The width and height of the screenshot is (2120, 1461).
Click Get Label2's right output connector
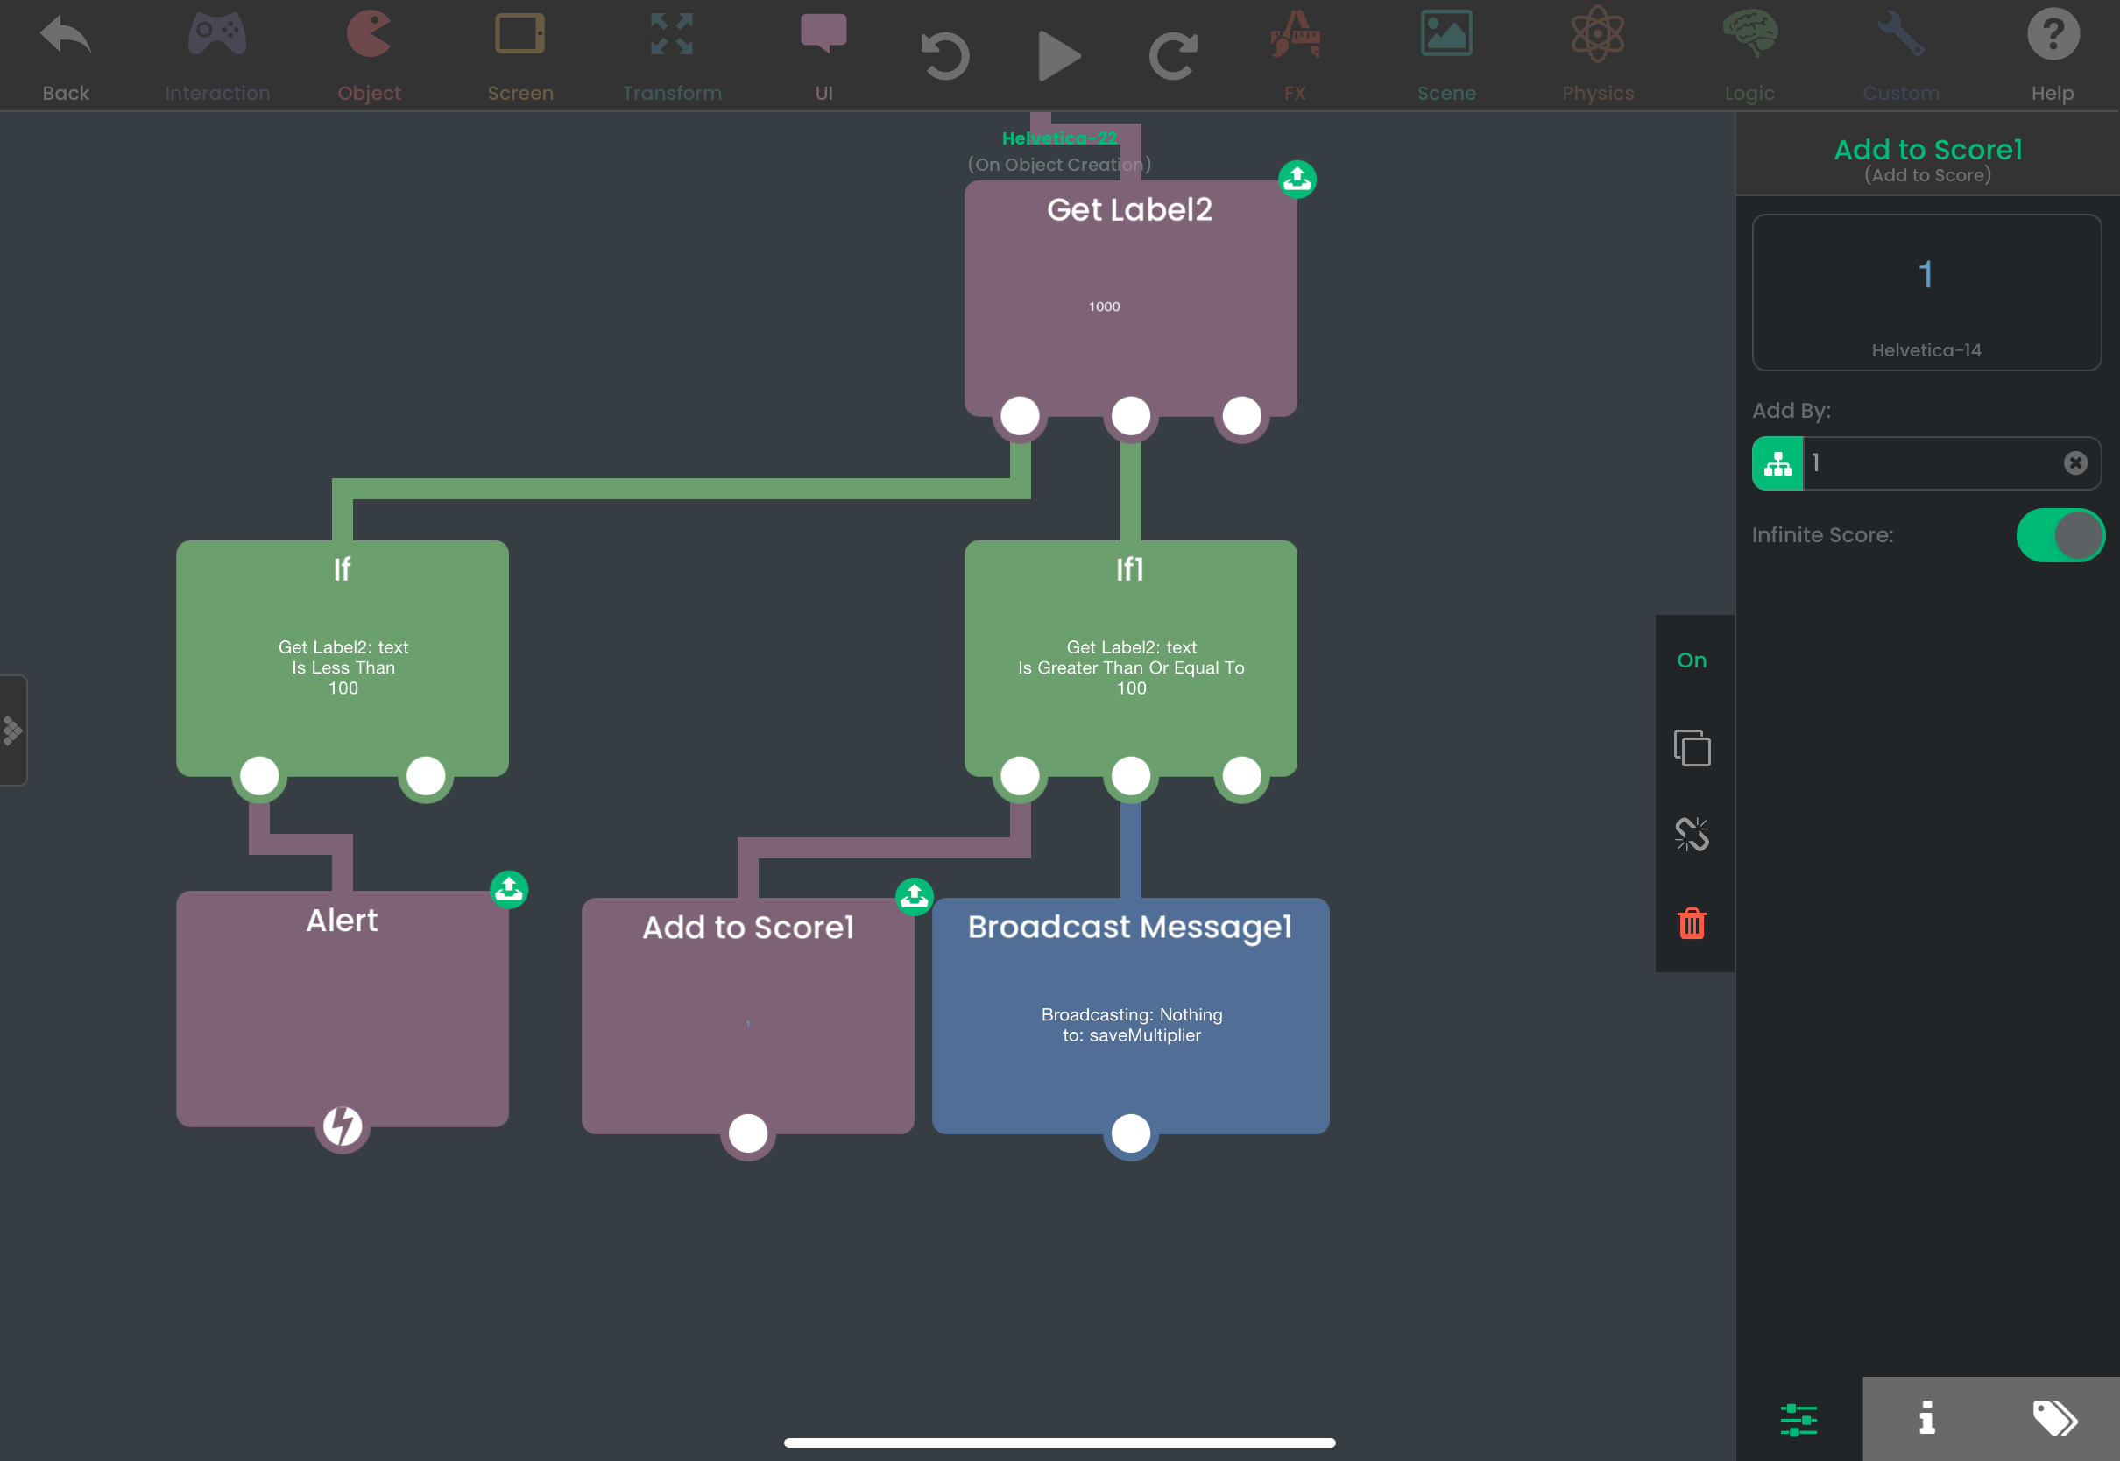[1241, 417]
